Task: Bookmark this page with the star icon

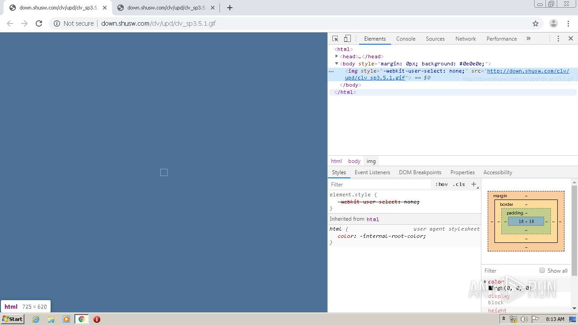Action: 536,23
